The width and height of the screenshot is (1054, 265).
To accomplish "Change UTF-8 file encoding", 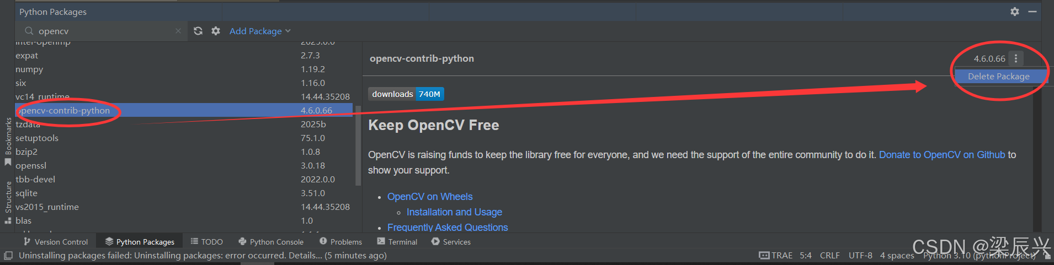I will [860, 256].
